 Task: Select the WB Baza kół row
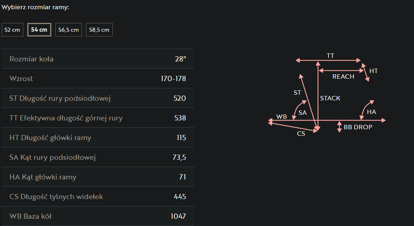98,216
